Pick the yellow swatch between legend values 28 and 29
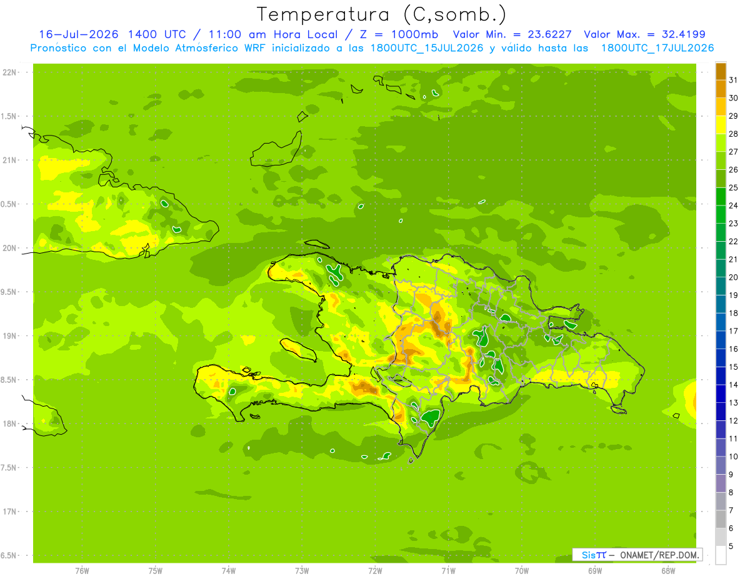This screenshot has width=750, height=579. click(x=721, y=125)
